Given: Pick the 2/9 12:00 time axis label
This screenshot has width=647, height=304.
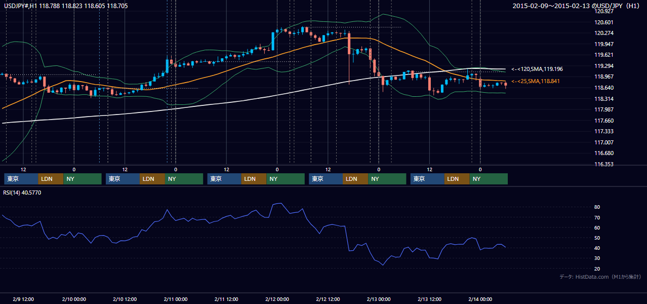Looking at the screenshot, I should 23,299.
